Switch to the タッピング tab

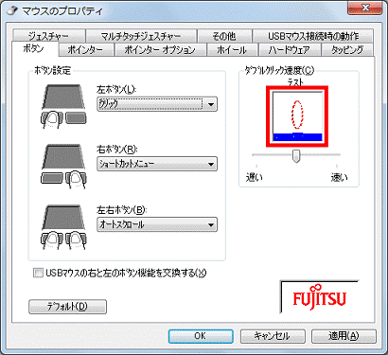point(347,50)
